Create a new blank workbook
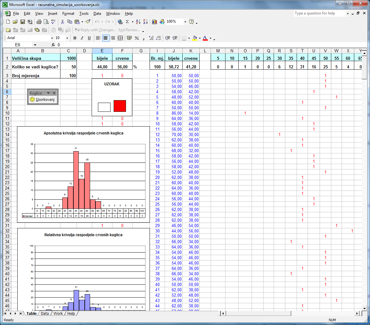 (x=8, y=22)
